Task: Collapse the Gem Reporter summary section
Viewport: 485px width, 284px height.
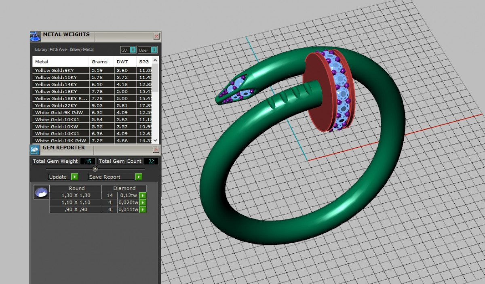Action: click(x=95, y=169)
